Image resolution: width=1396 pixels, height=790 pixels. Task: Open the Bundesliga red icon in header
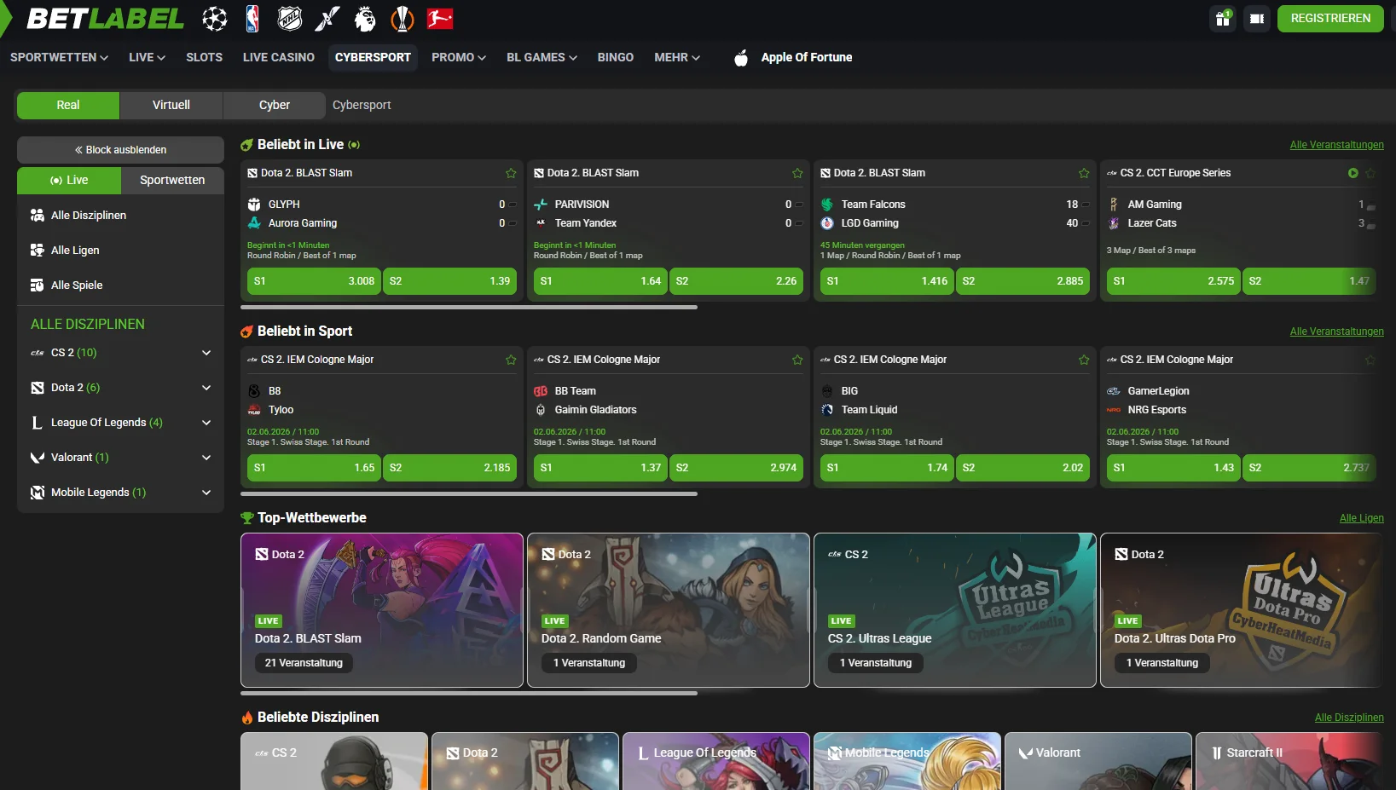[440, 19]
